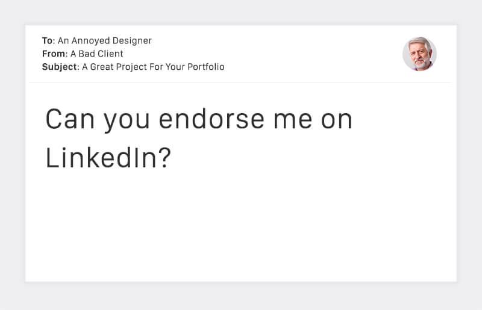Click the blank white area below the message text
The image size is (482, 310).
(241, 229)
